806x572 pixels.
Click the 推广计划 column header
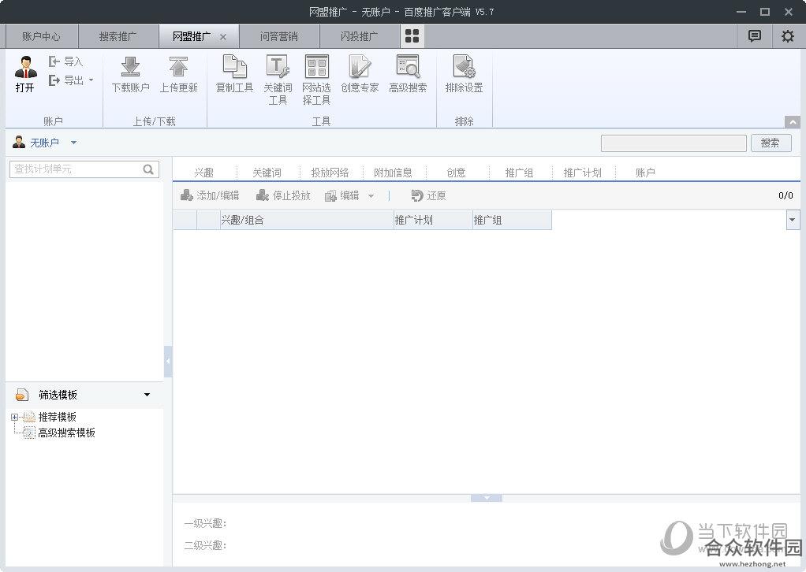(433, 221)
